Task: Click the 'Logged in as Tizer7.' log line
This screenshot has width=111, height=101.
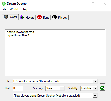Action: click(x=18, y=35)
